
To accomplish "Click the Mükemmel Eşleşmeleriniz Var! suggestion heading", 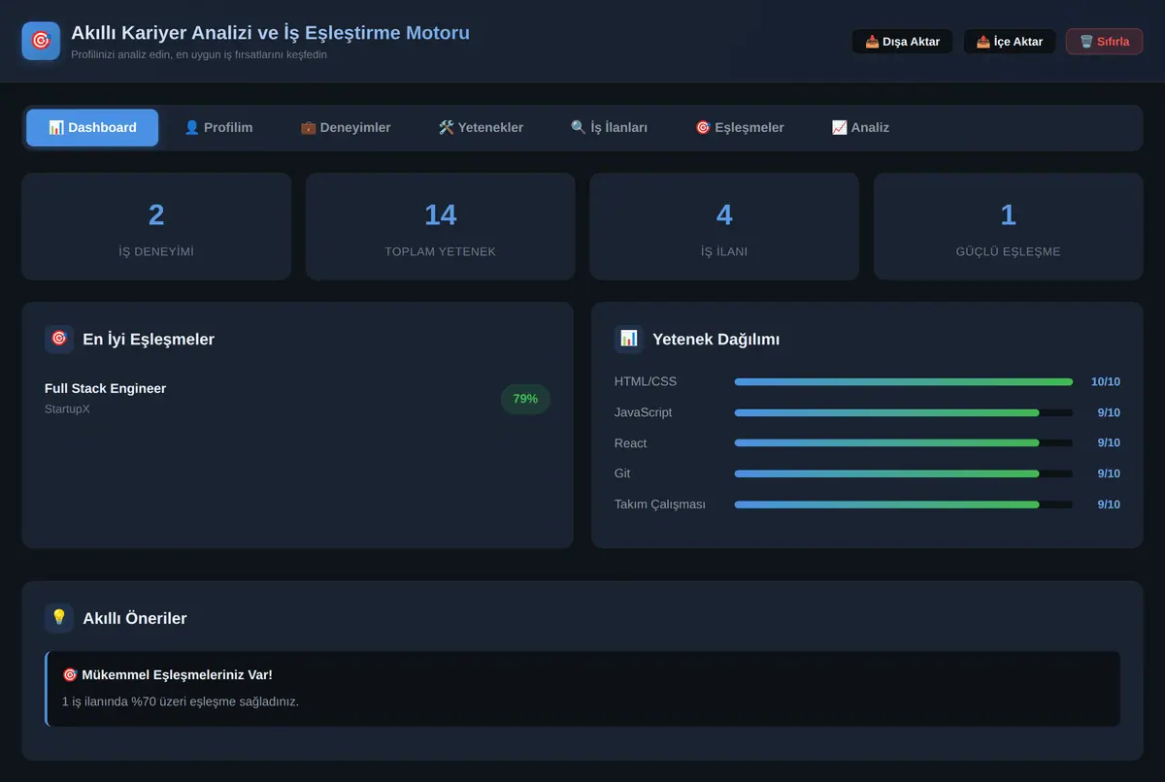I will (x=167, y=674).
